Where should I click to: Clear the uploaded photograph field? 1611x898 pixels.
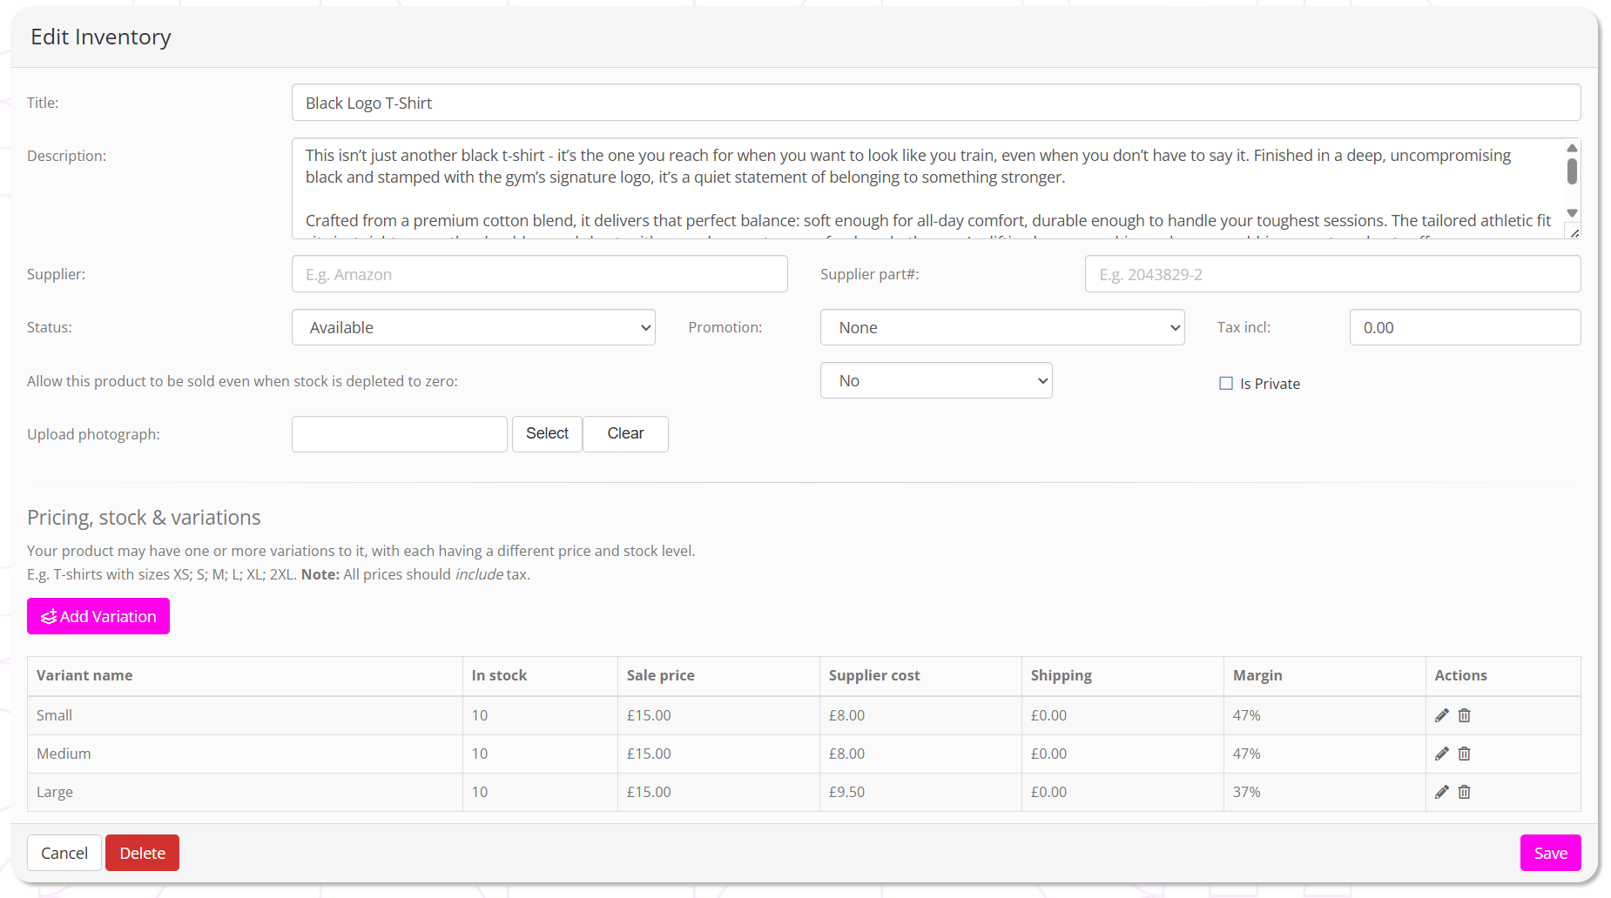point(625,433)
